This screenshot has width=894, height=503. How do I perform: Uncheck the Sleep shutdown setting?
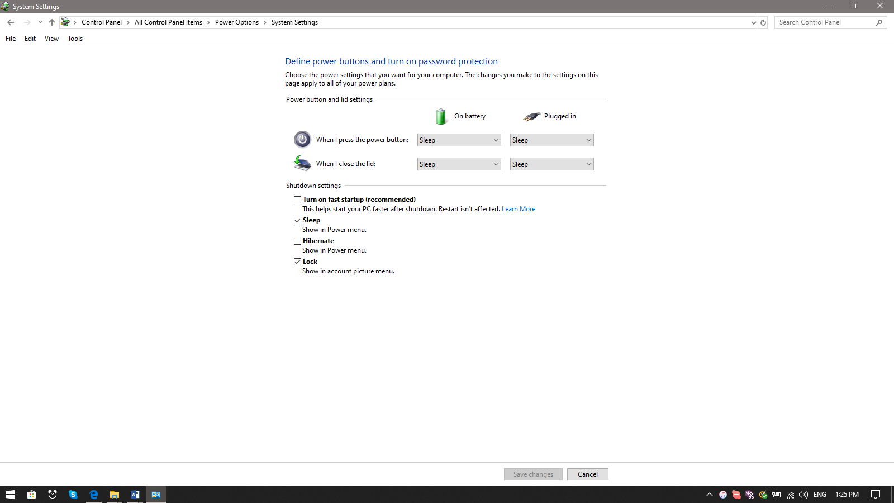click(x=297, y=220)
